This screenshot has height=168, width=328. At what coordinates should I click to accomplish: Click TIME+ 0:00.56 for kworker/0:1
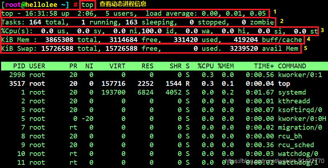pyautogui.click(x=260, y=75)
